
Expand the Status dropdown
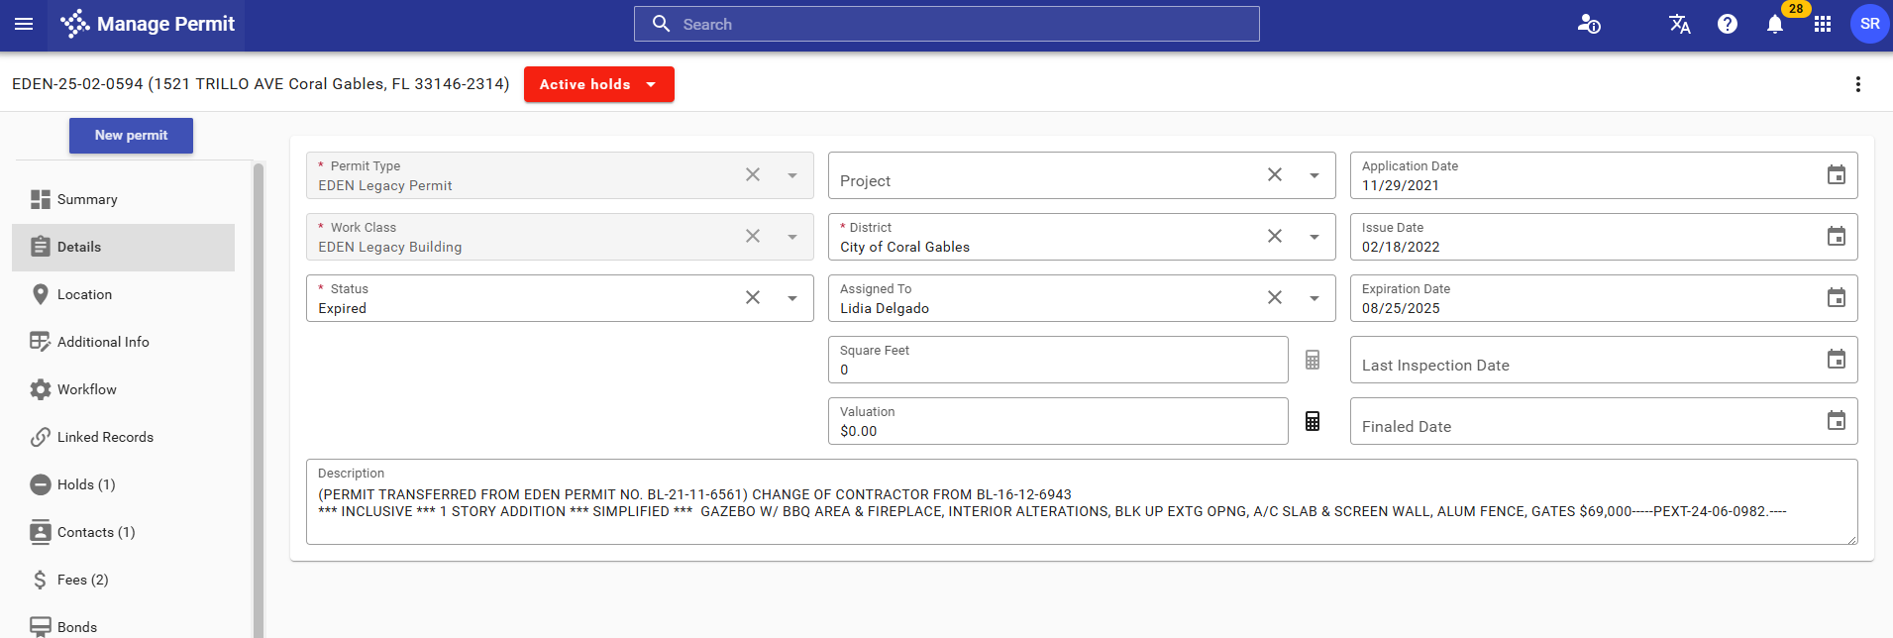(791, 298)
